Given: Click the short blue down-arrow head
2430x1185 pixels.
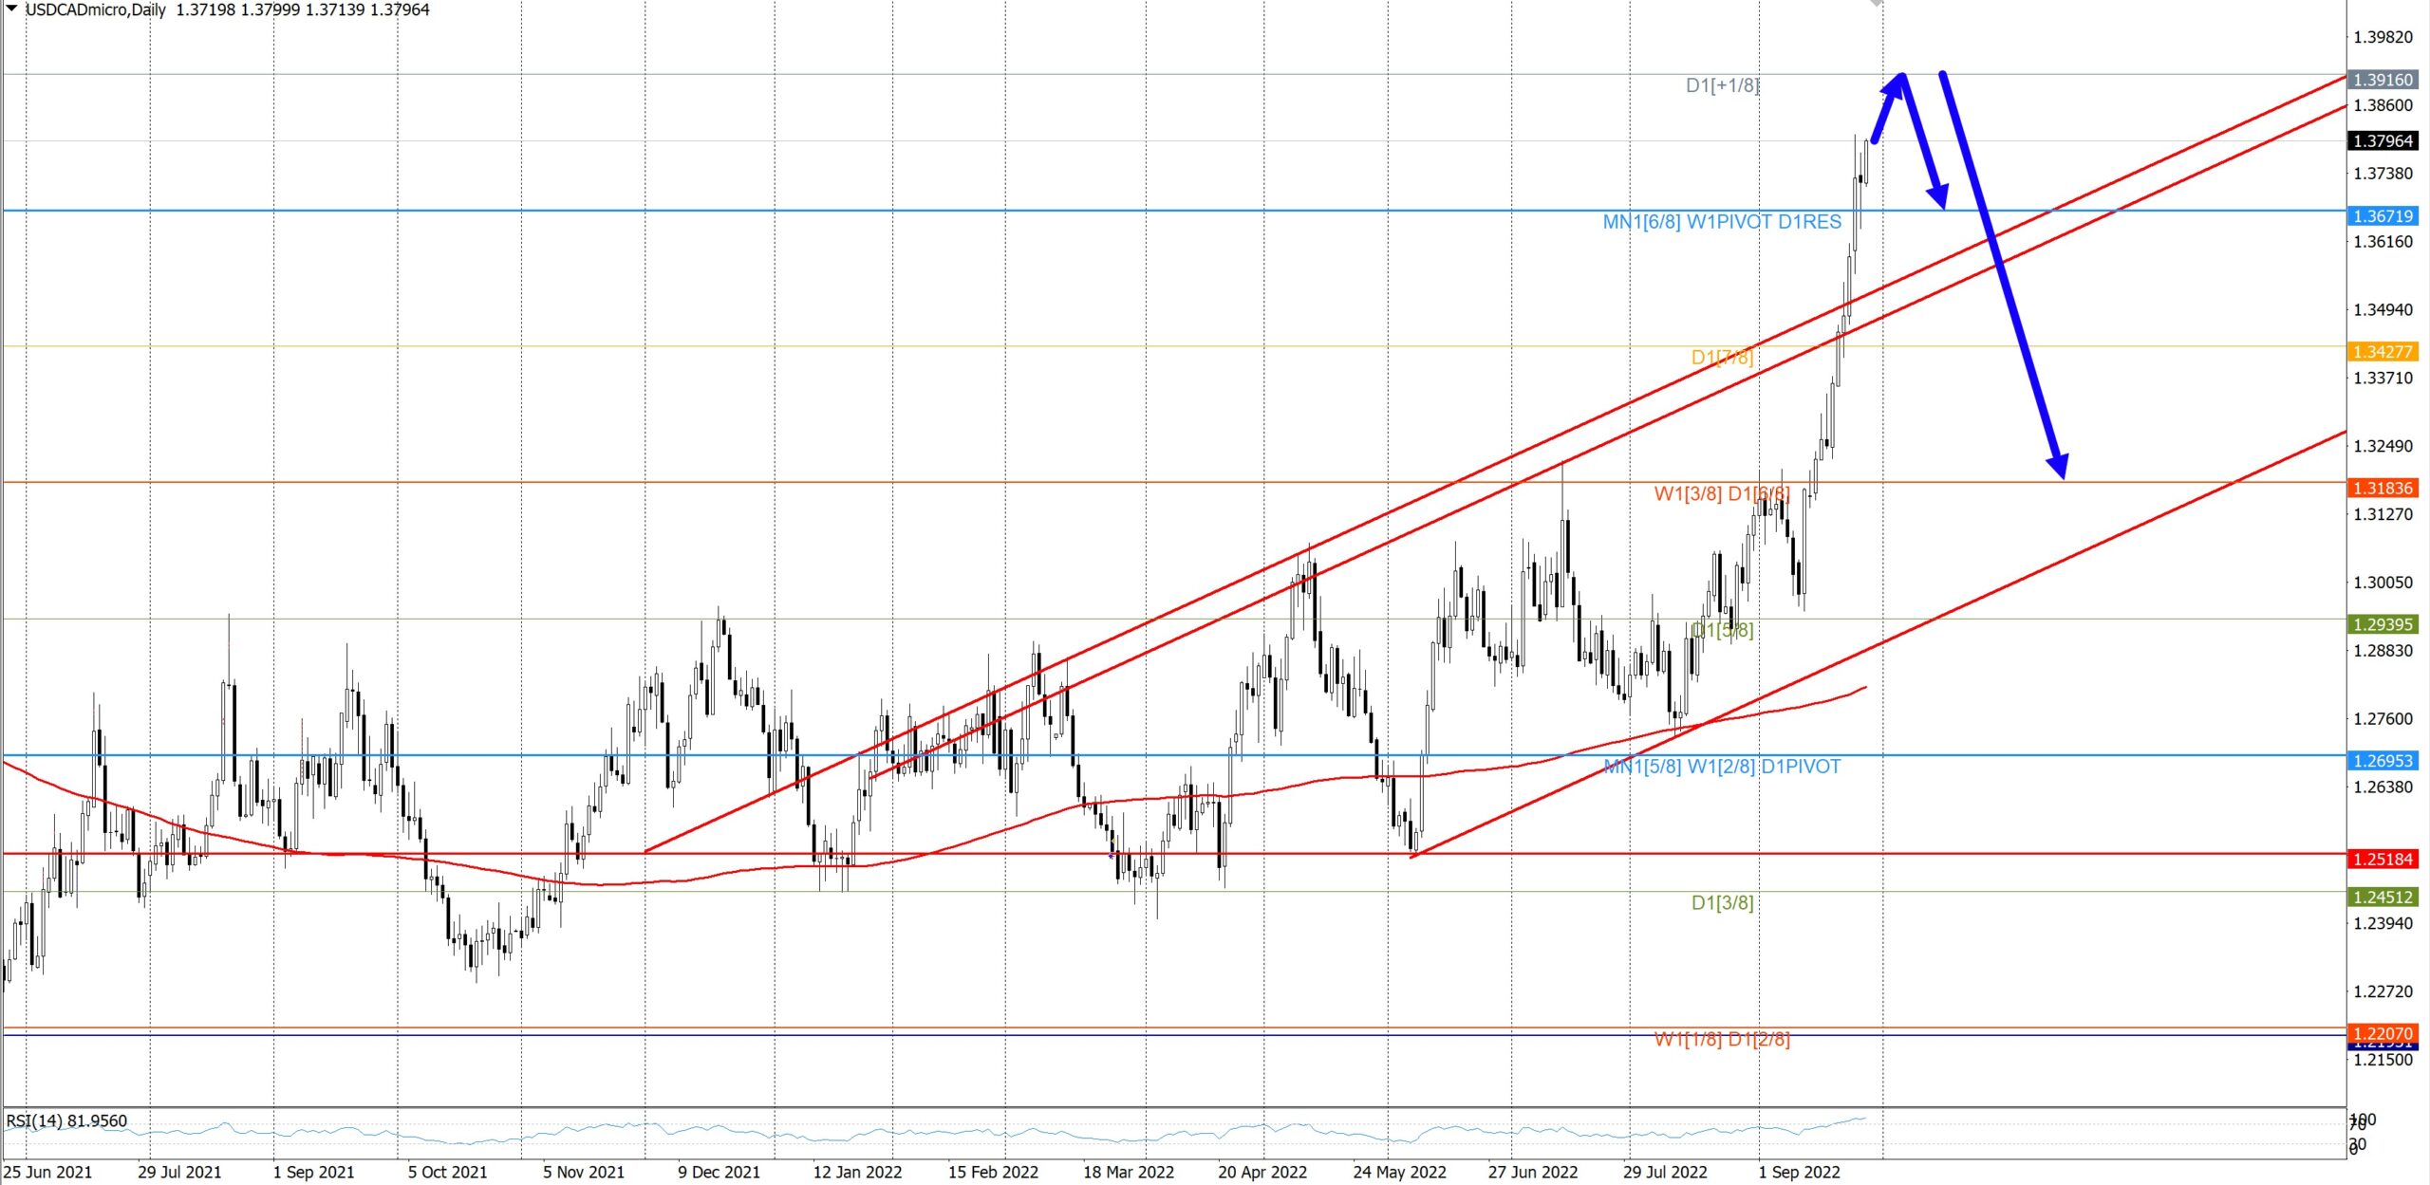Looking at the screenshot, I should click(x=1938, y=196).
